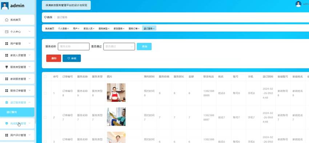Close the 个人信息 tab
309x143 pixels.
[x=68, y=29]
